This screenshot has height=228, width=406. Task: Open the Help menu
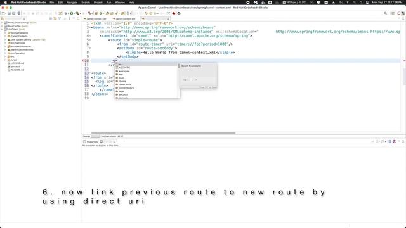click(131, 3)
